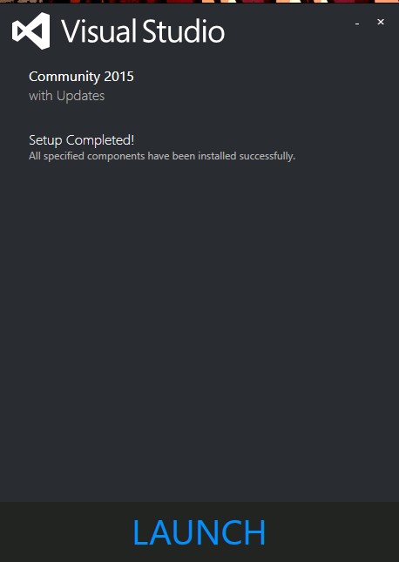Click the word "Visual" in the header
The image size is (399, 562).
pyautogui.click(x=99, y=31)
